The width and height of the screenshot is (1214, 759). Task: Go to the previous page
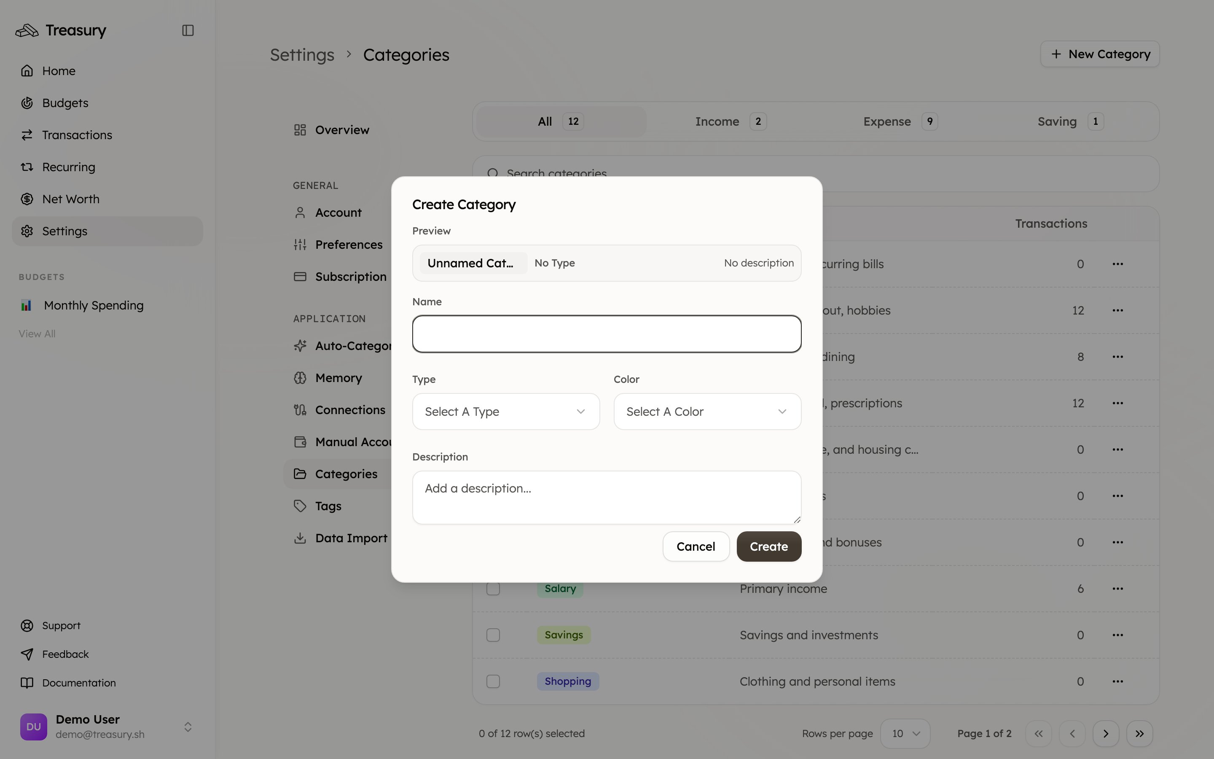[x=1072, y=734]
